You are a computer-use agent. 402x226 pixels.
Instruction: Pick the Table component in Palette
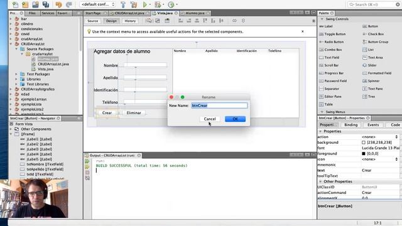[x=326, y=104]
